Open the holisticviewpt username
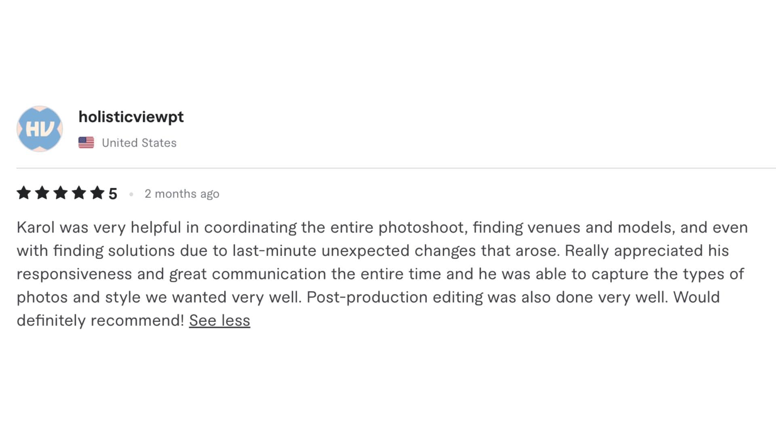The image size is (776, 436). pos(131,117)
